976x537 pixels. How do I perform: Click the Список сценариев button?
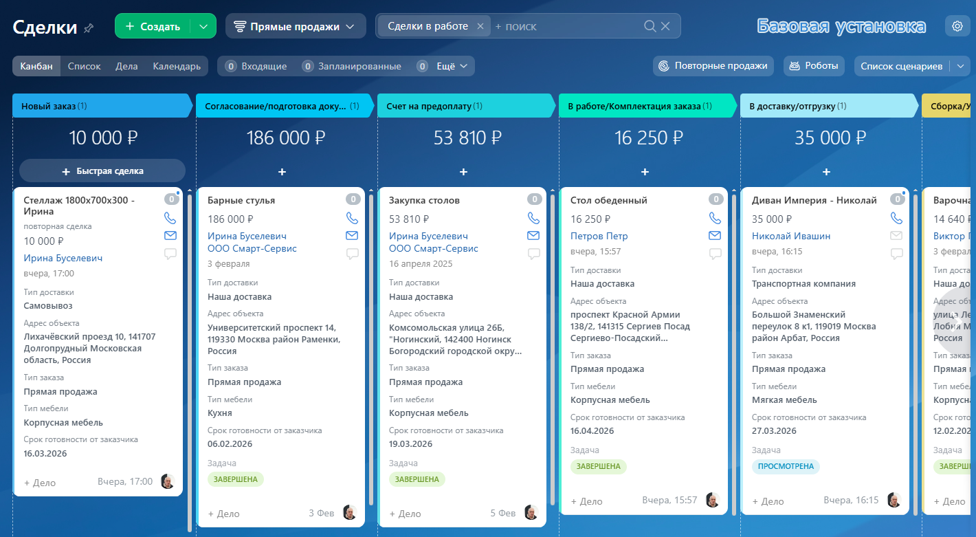tap(902, 66)
